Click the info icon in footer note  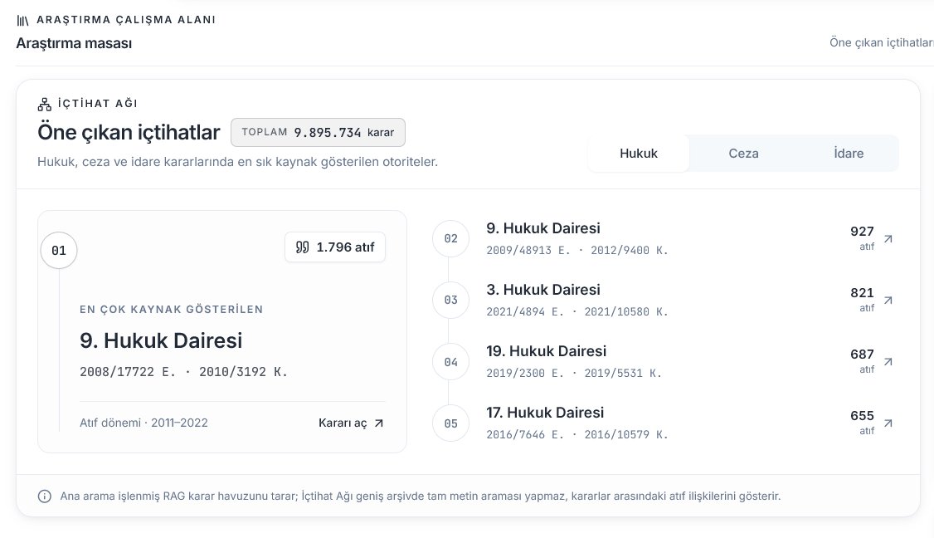coord(45,496)
